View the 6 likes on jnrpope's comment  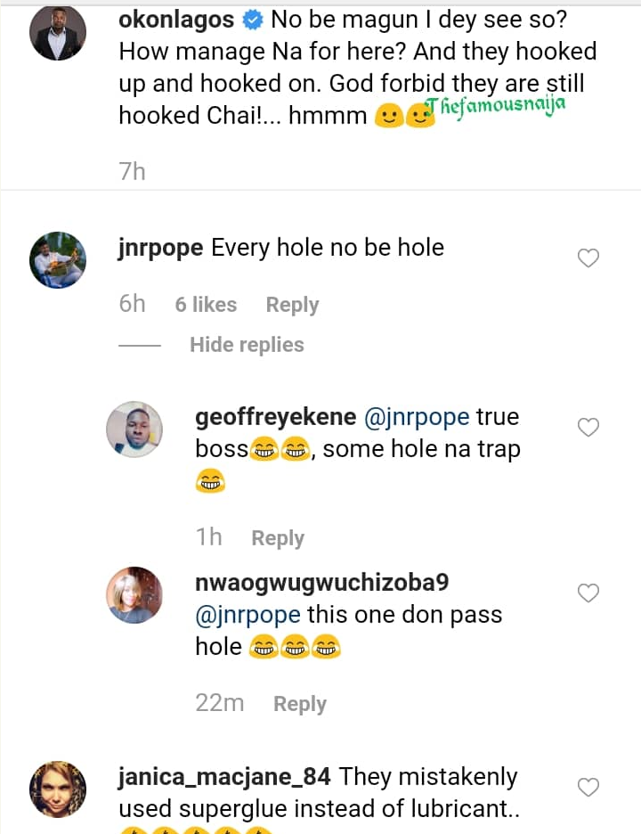(x=206, y=305)
